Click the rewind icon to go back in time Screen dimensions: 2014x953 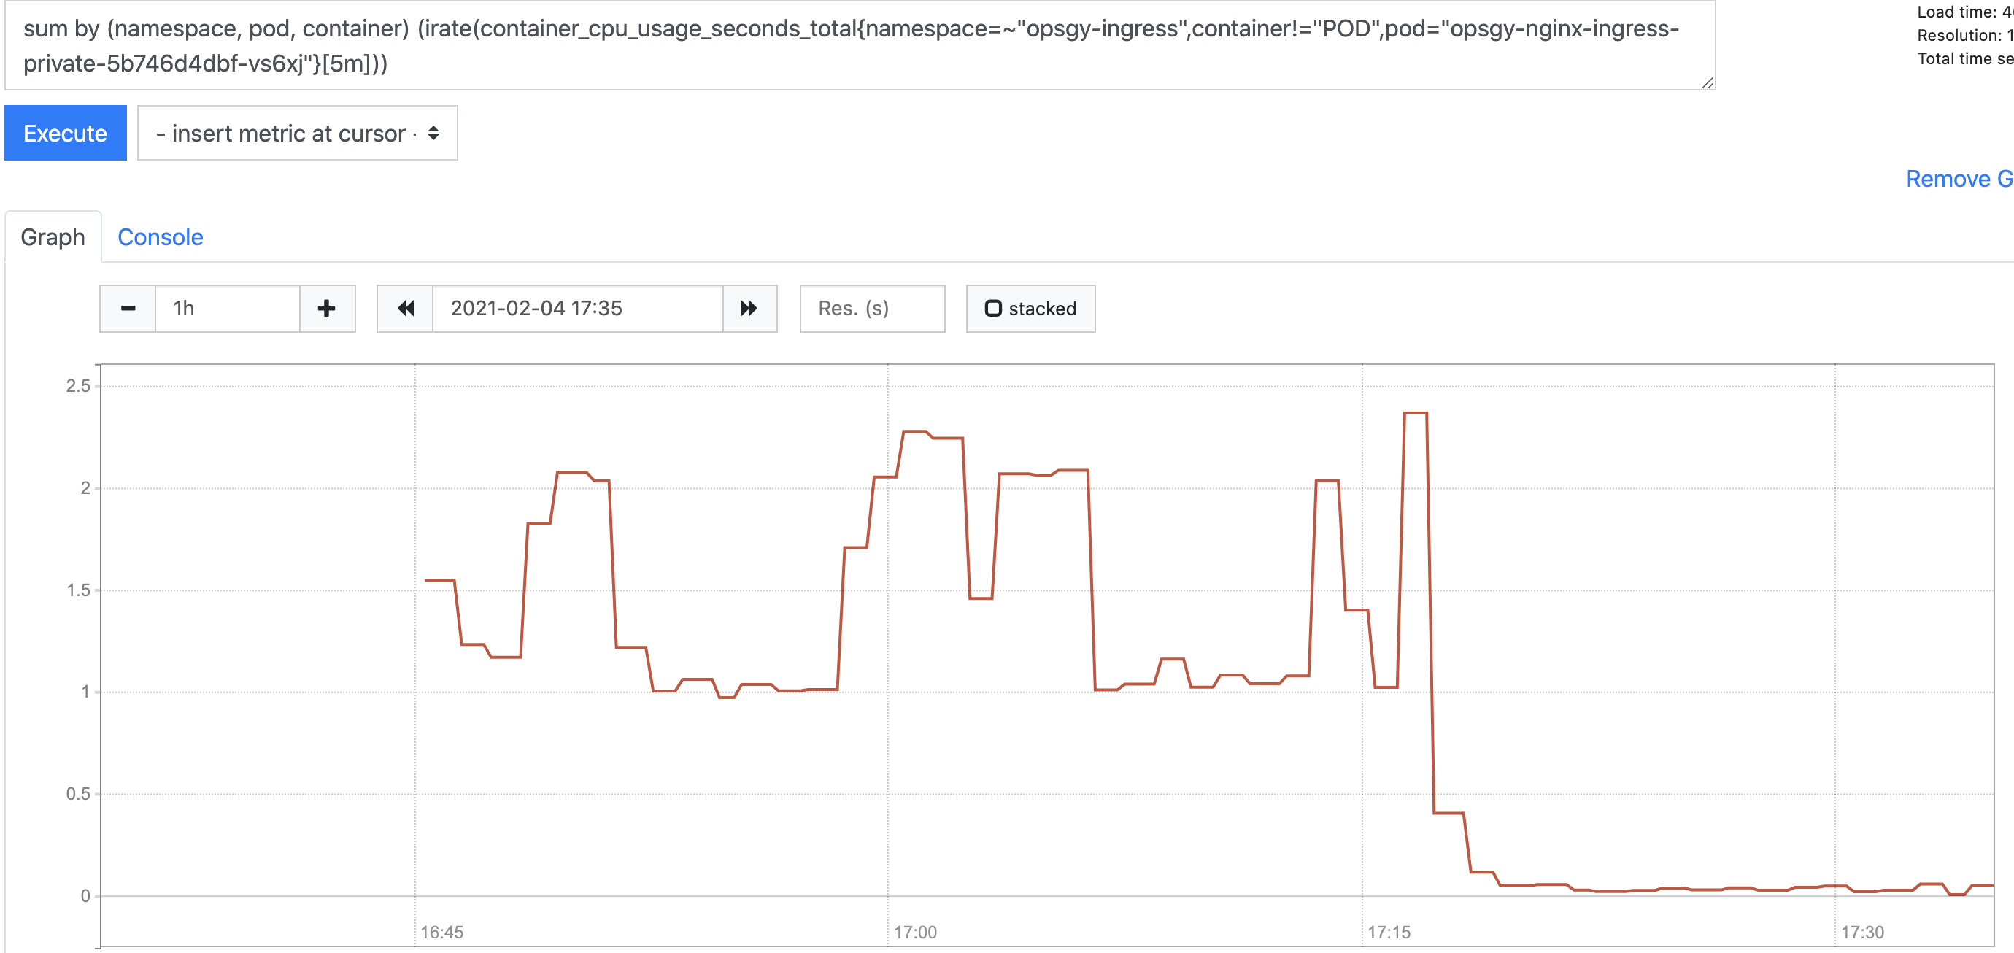tap(406, 309)
